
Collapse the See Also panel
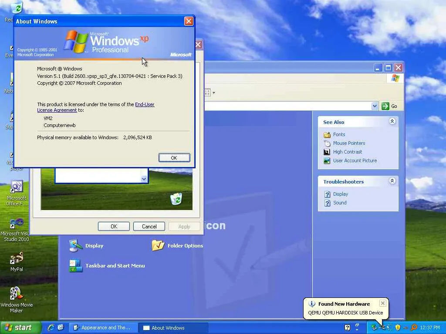pos(392,122)
